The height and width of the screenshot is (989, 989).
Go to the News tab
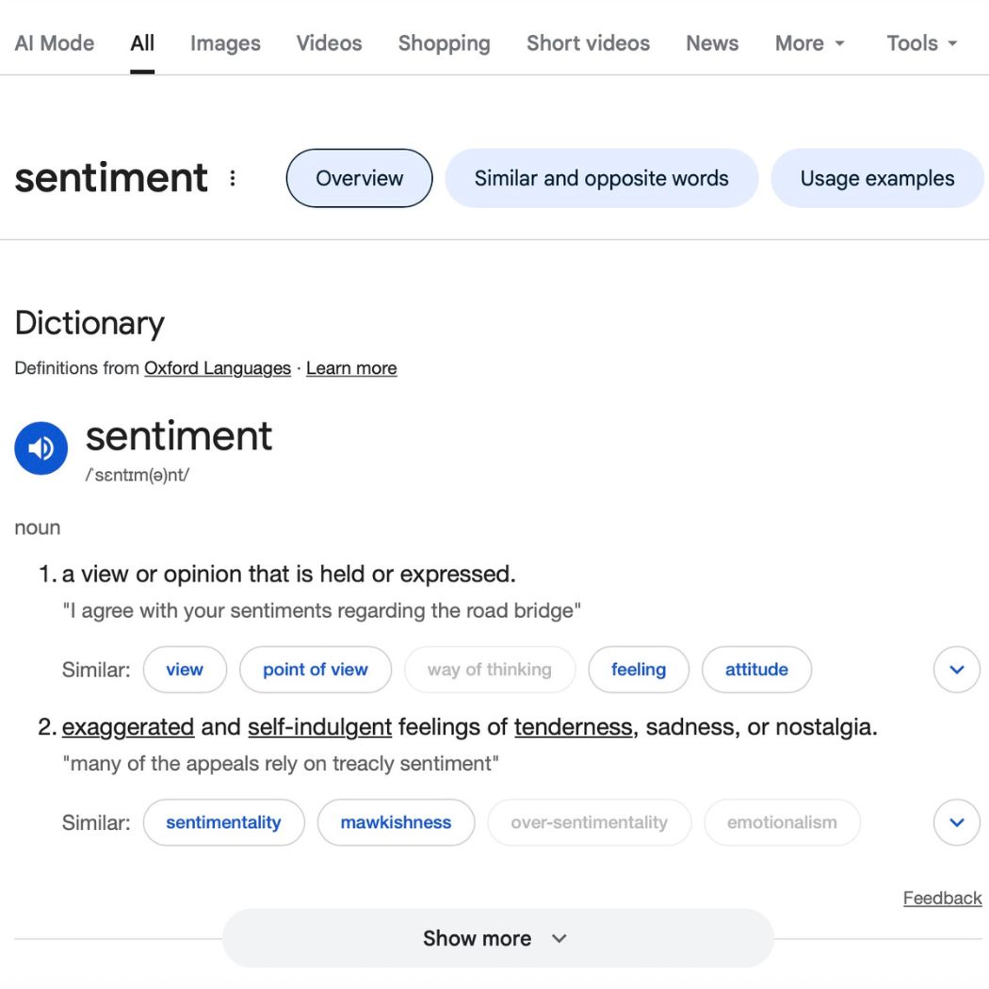point(712,43)
